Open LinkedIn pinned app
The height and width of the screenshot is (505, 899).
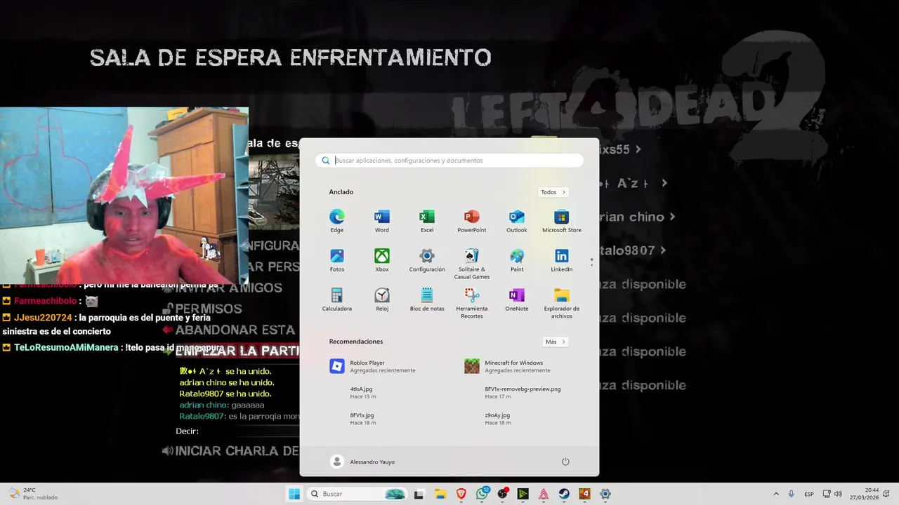coord(562,260)
